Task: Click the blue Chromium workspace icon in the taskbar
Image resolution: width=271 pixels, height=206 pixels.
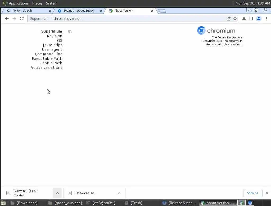Action: [250, 203]
